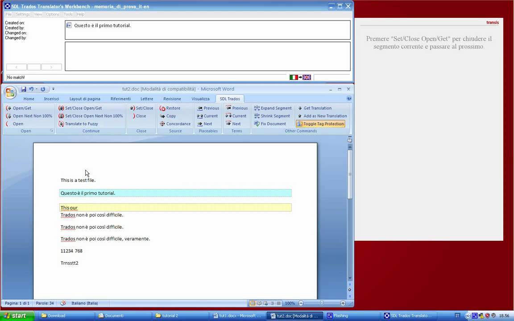Open the Riferimenti tab

pyautogui.click(x=120, y=99)
